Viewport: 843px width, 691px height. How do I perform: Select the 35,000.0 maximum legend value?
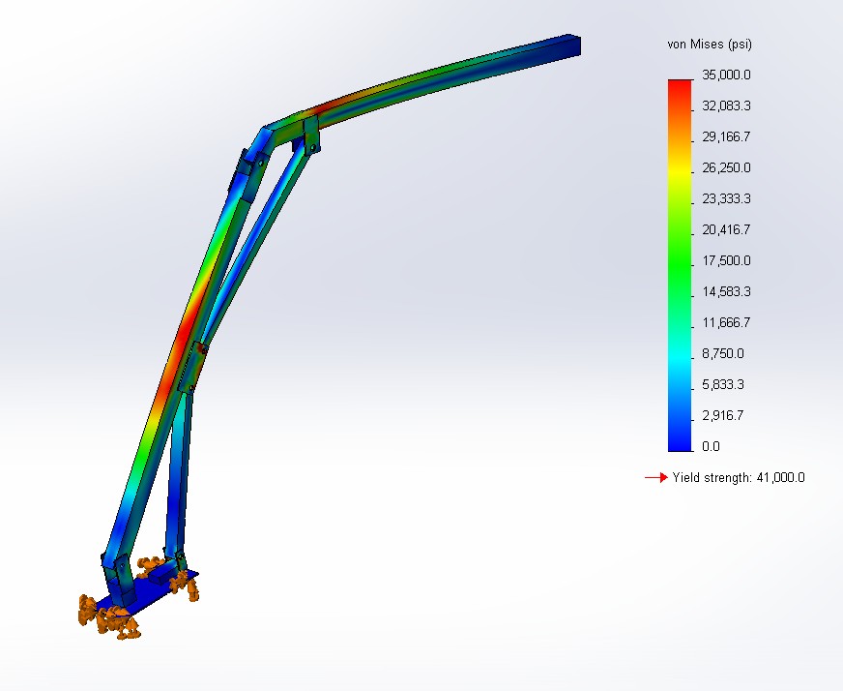click(726, 75)
